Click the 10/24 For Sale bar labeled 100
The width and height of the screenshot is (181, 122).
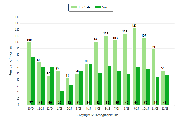pyautogui.click(x=29, y=74)
